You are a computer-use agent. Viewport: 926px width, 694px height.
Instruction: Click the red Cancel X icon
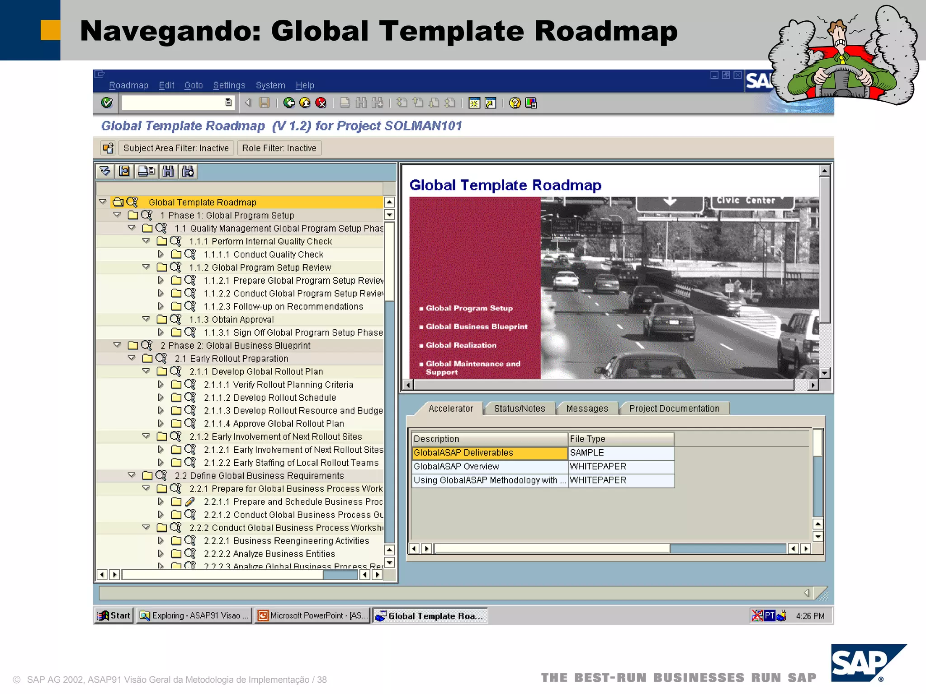click(x=321, y=103)
